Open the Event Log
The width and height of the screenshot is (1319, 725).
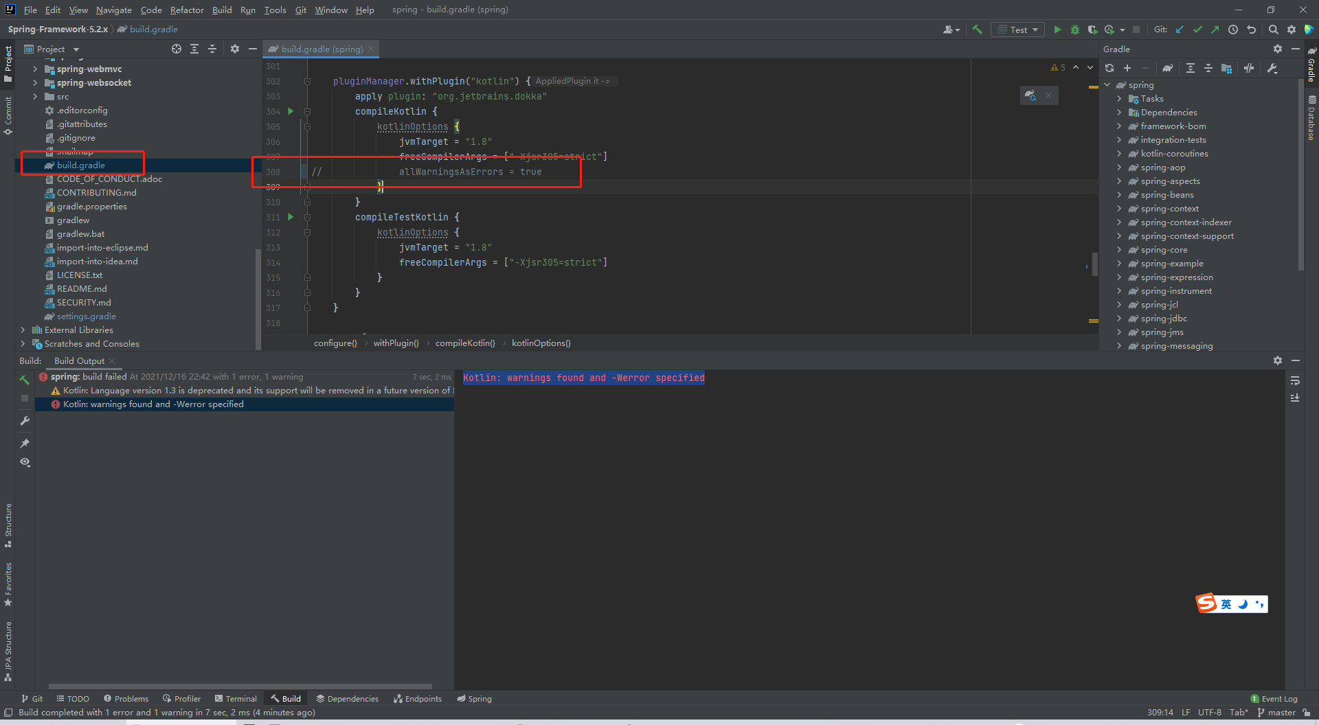(1274, 698)
